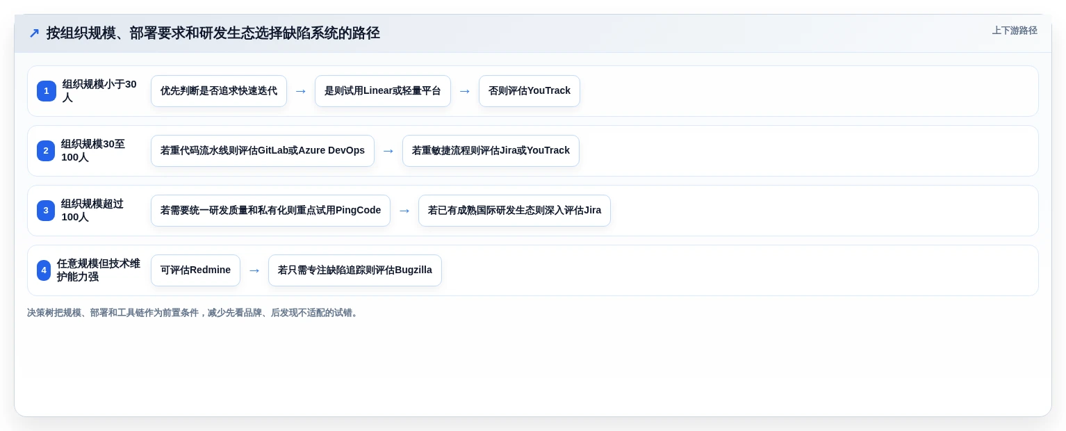Click the 是则试用Linear或轻量平台 box
This screenshot has width=1066, height=431.
[x=383, y=91]
